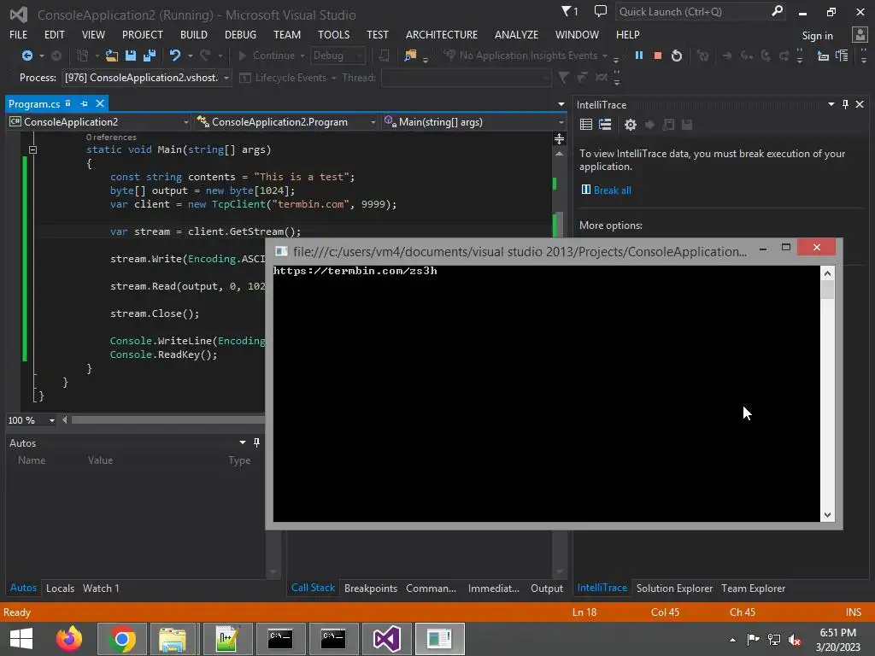The image size is (875, 656).
Task: Switch to the Team Explorer tab
Action: [x=754, y=588]
